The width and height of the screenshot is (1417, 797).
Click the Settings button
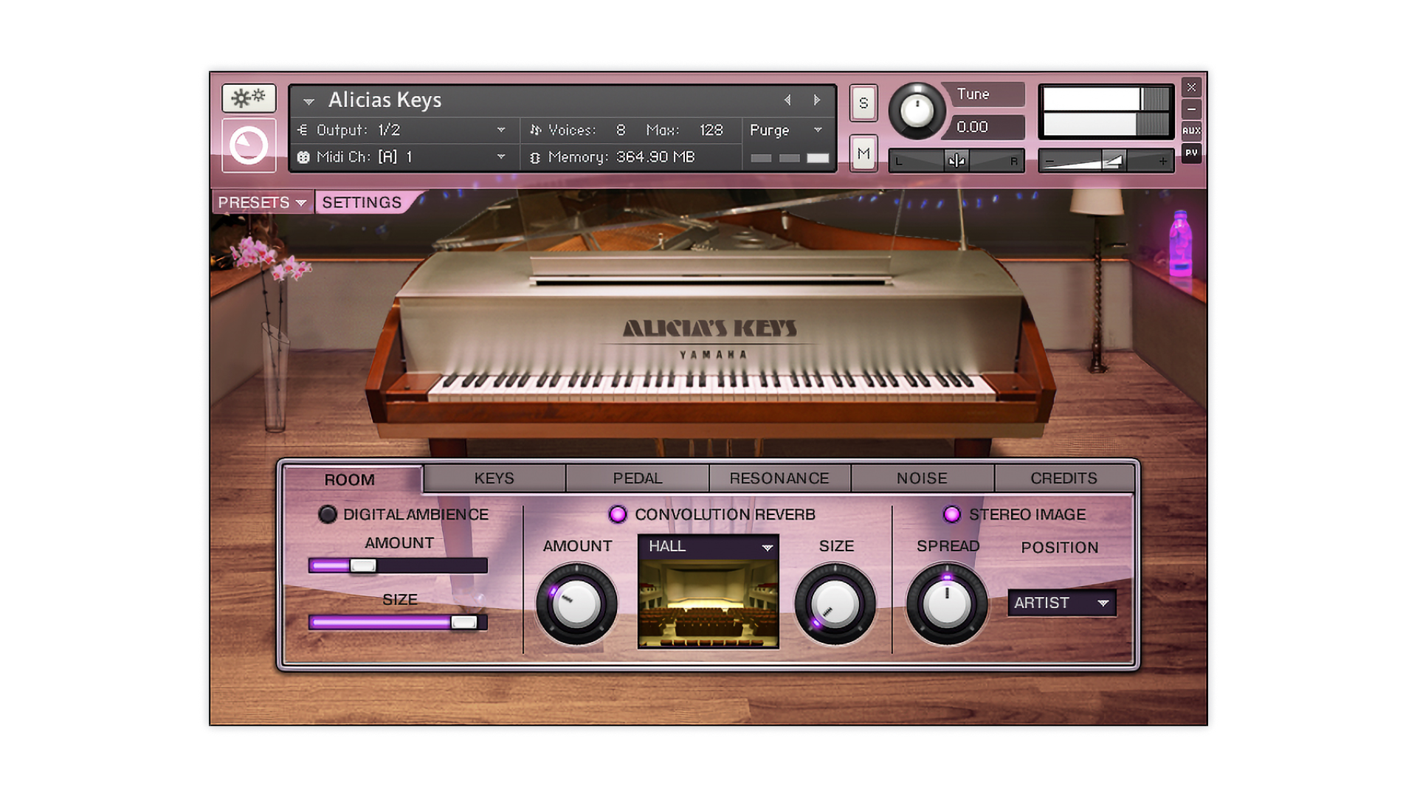[x=362, y=202]
